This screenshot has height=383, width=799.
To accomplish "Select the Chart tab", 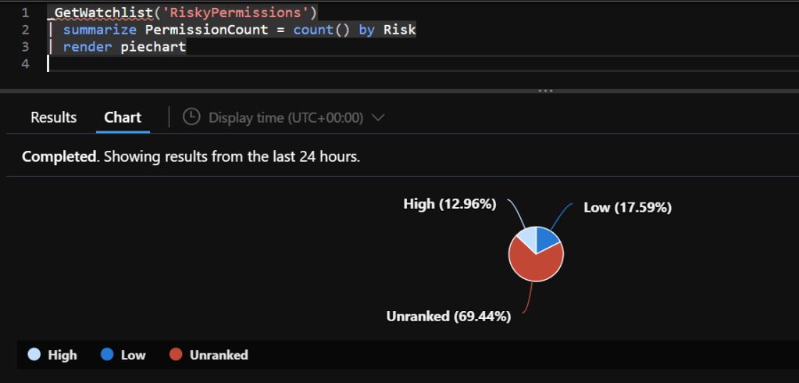I will tap(123, 117).
